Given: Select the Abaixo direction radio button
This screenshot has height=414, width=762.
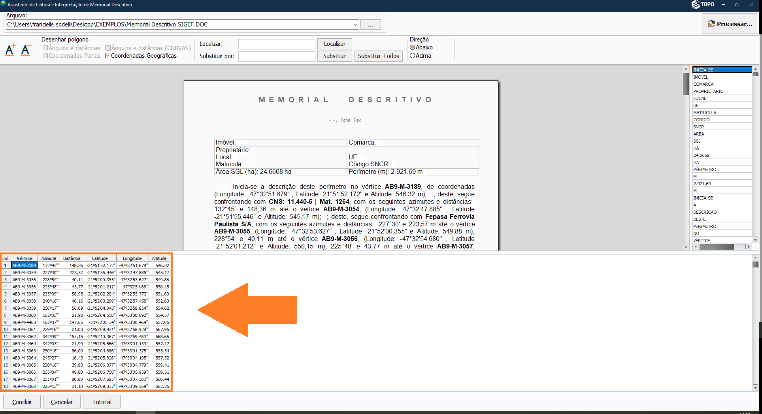Looking at the screenshot, I should tap(413, 47).
